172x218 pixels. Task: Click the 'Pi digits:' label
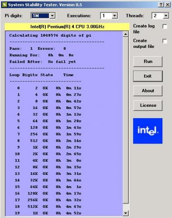14,16
